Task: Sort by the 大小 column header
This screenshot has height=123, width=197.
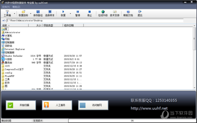Action: 35,25
